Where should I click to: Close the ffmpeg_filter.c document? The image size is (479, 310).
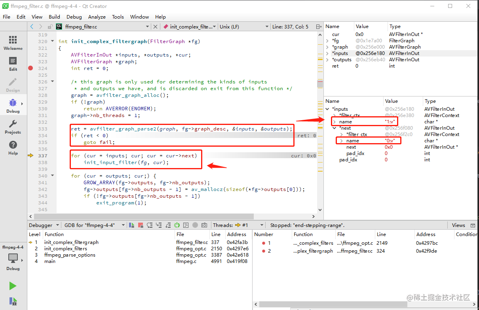[x=155, y=26]
